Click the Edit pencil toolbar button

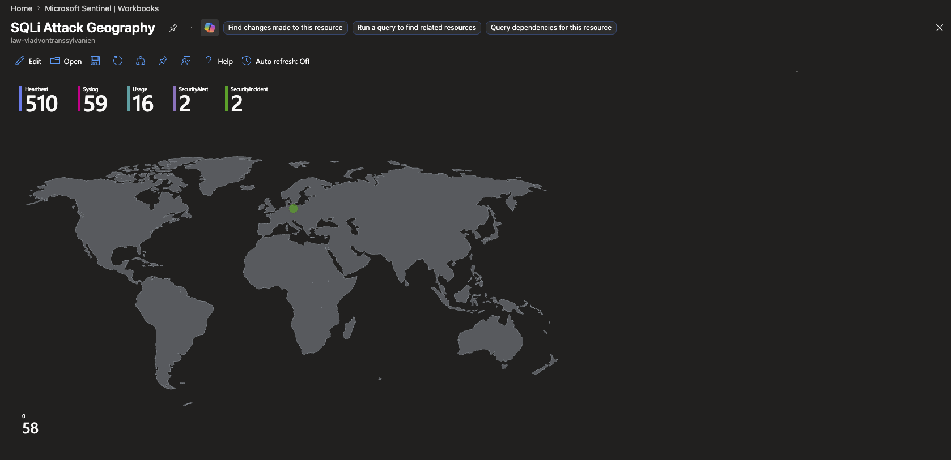pos(28,61)
